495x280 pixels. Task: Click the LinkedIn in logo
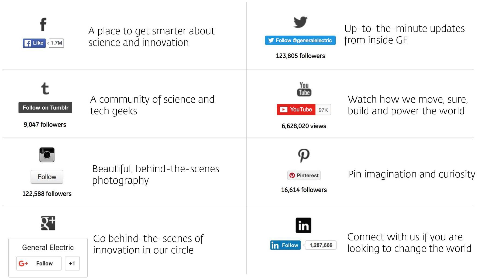pos(303,225)
